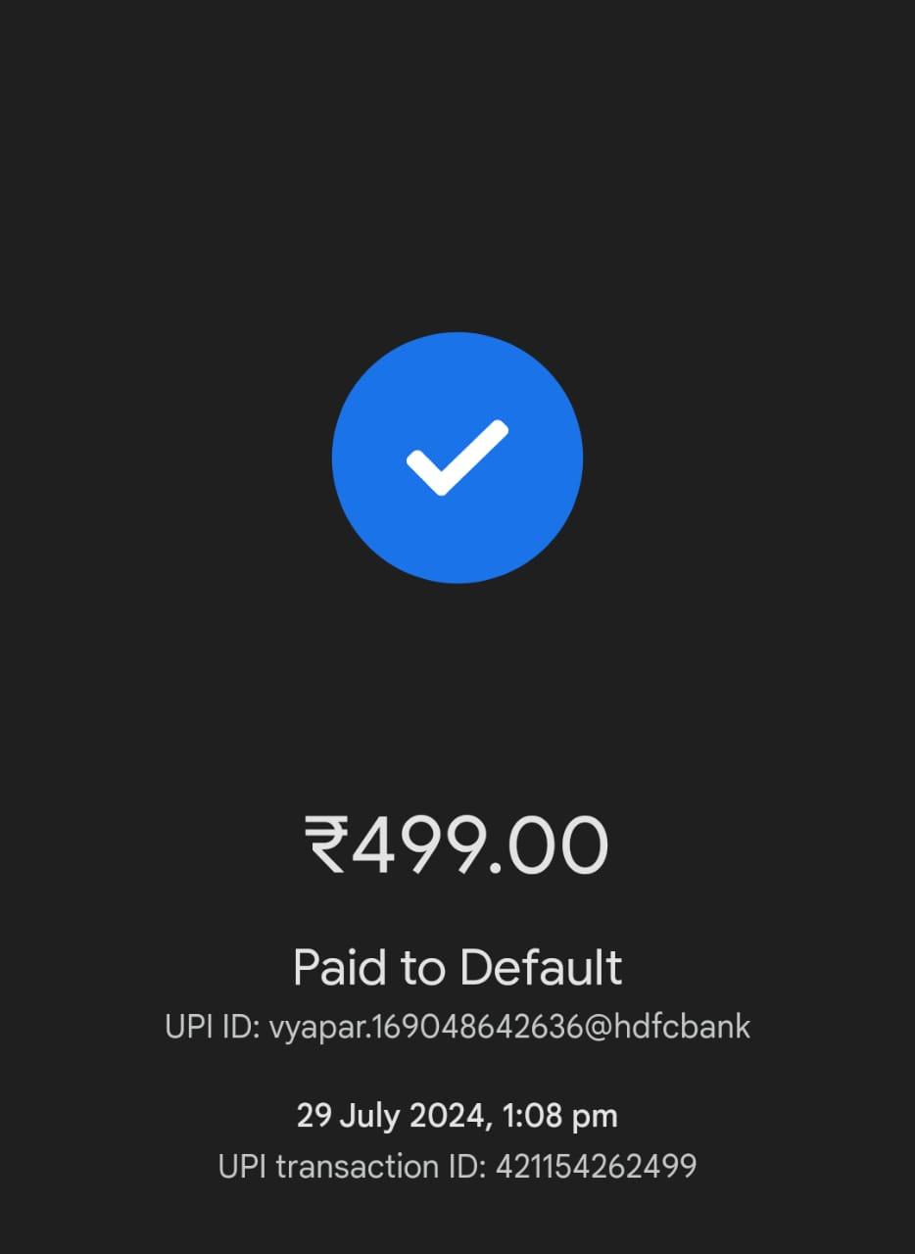The image size is (915, 1254).
Task: Click the @hdfcbank handle
Action: pos(672,1028)
